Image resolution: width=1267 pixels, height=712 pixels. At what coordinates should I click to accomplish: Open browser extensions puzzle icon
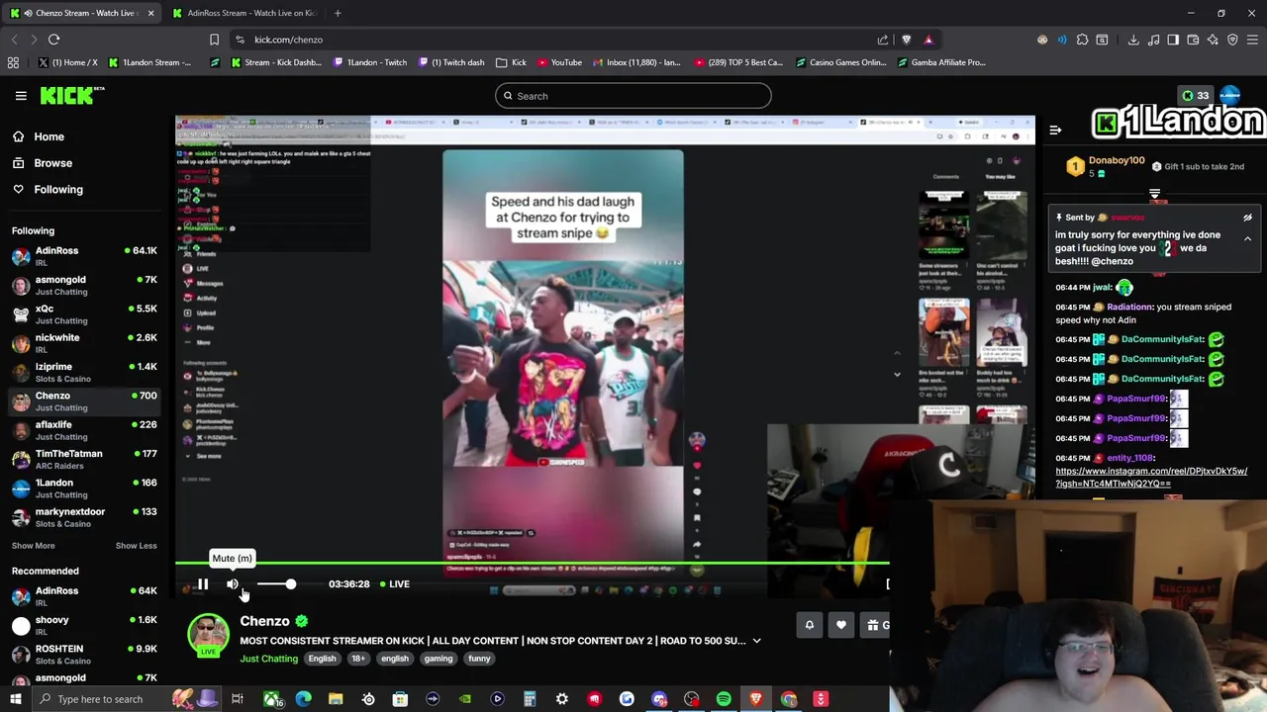click(1082, 40)
